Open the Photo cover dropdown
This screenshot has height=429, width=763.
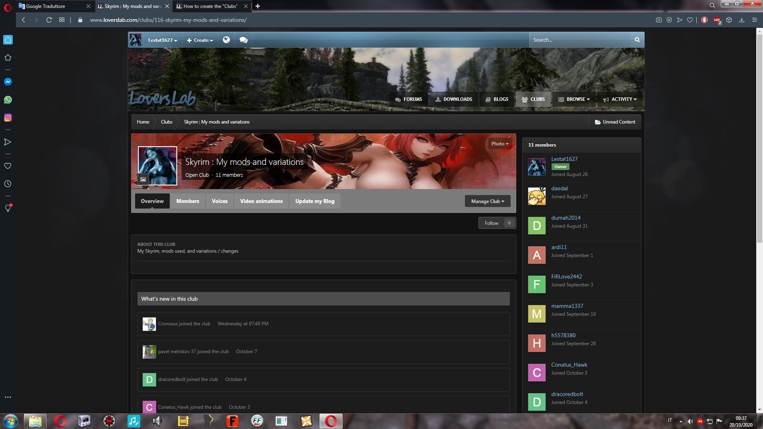pos(500,144)
